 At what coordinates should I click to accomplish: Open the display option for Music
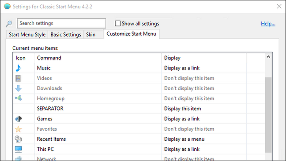(x=182, y=68)
